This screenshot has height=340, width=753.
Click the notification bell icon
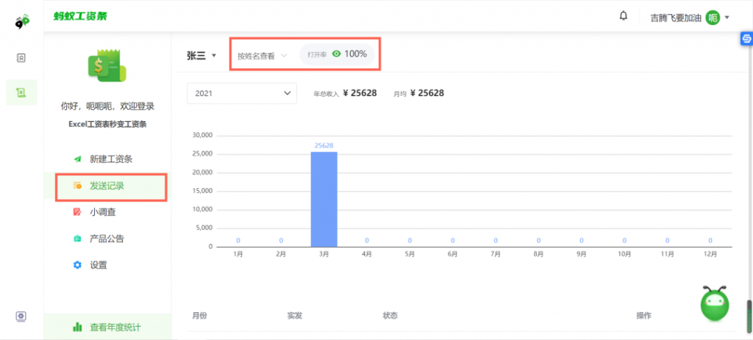pyautogui.click(x=624, y=16)
